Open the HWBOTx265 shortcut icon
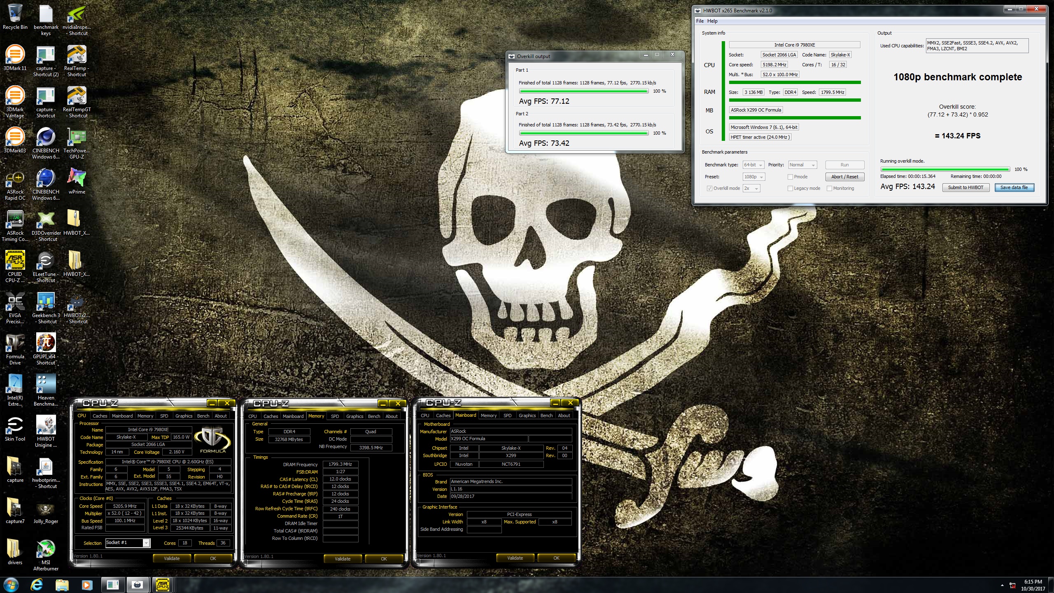The width and height of the screenshot is (1054, 593). [x=77, y=308]
